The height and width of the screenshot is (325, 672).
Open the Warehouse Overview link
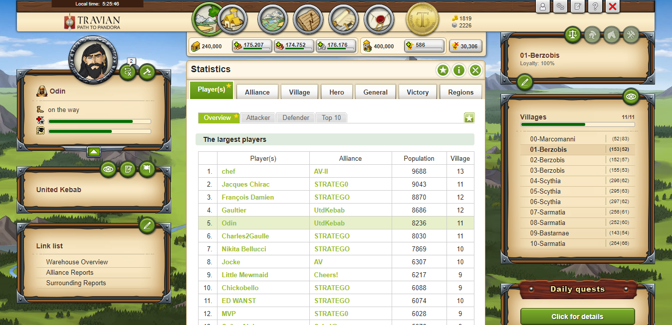[x=77, y=262]
